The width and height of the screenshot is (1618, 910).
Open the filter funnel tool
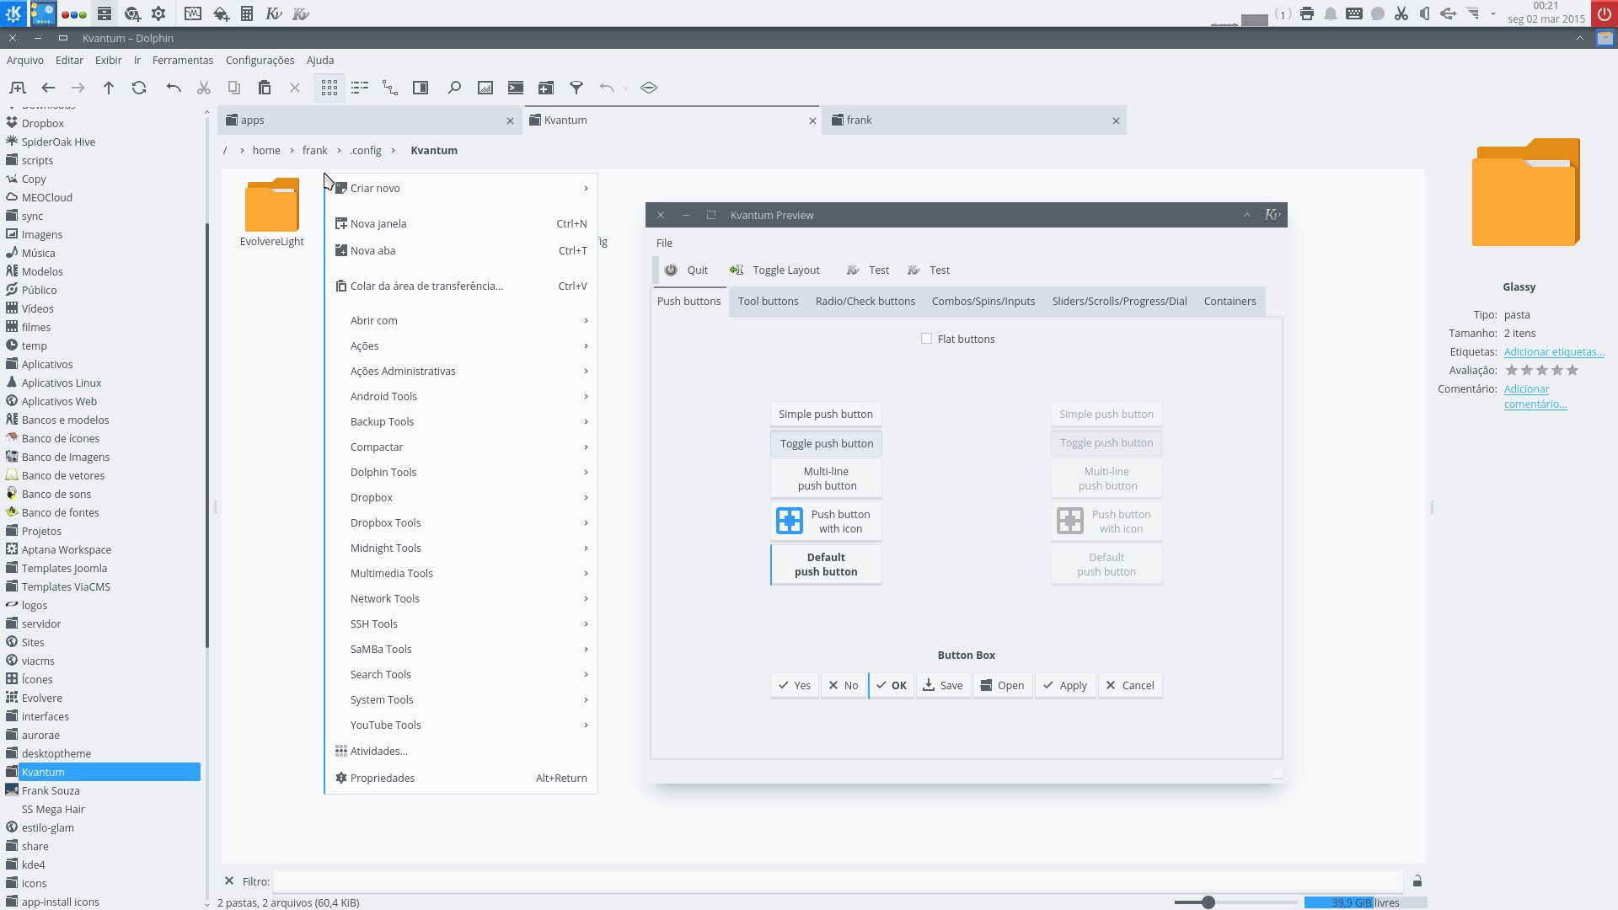coord(576,88)
